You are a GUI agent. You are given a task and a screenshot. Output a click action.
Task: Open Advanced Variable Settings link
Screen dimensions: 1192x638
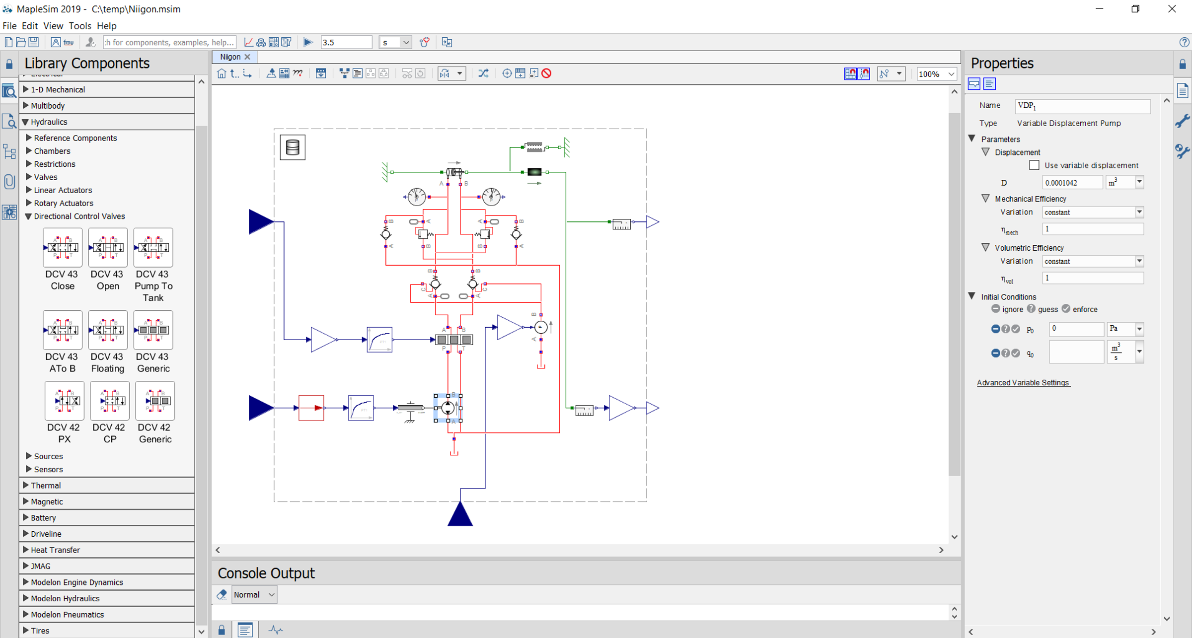pyautogui.click(x=1023, y=382)
